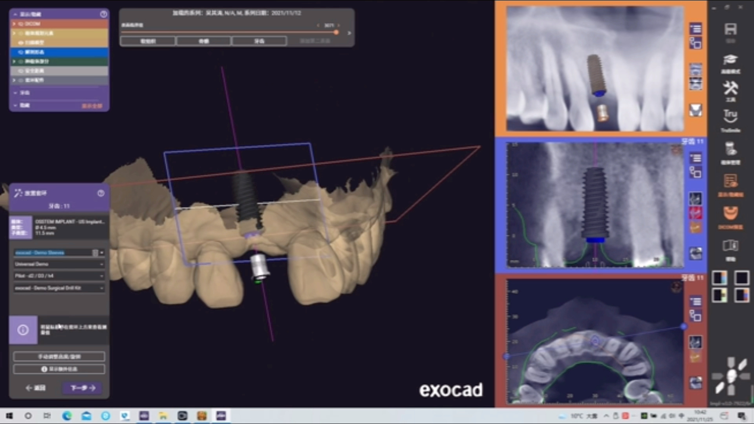The image size is (754, 424).
Task: Select first preset tab below density slider
Action: tap(148, 41)
